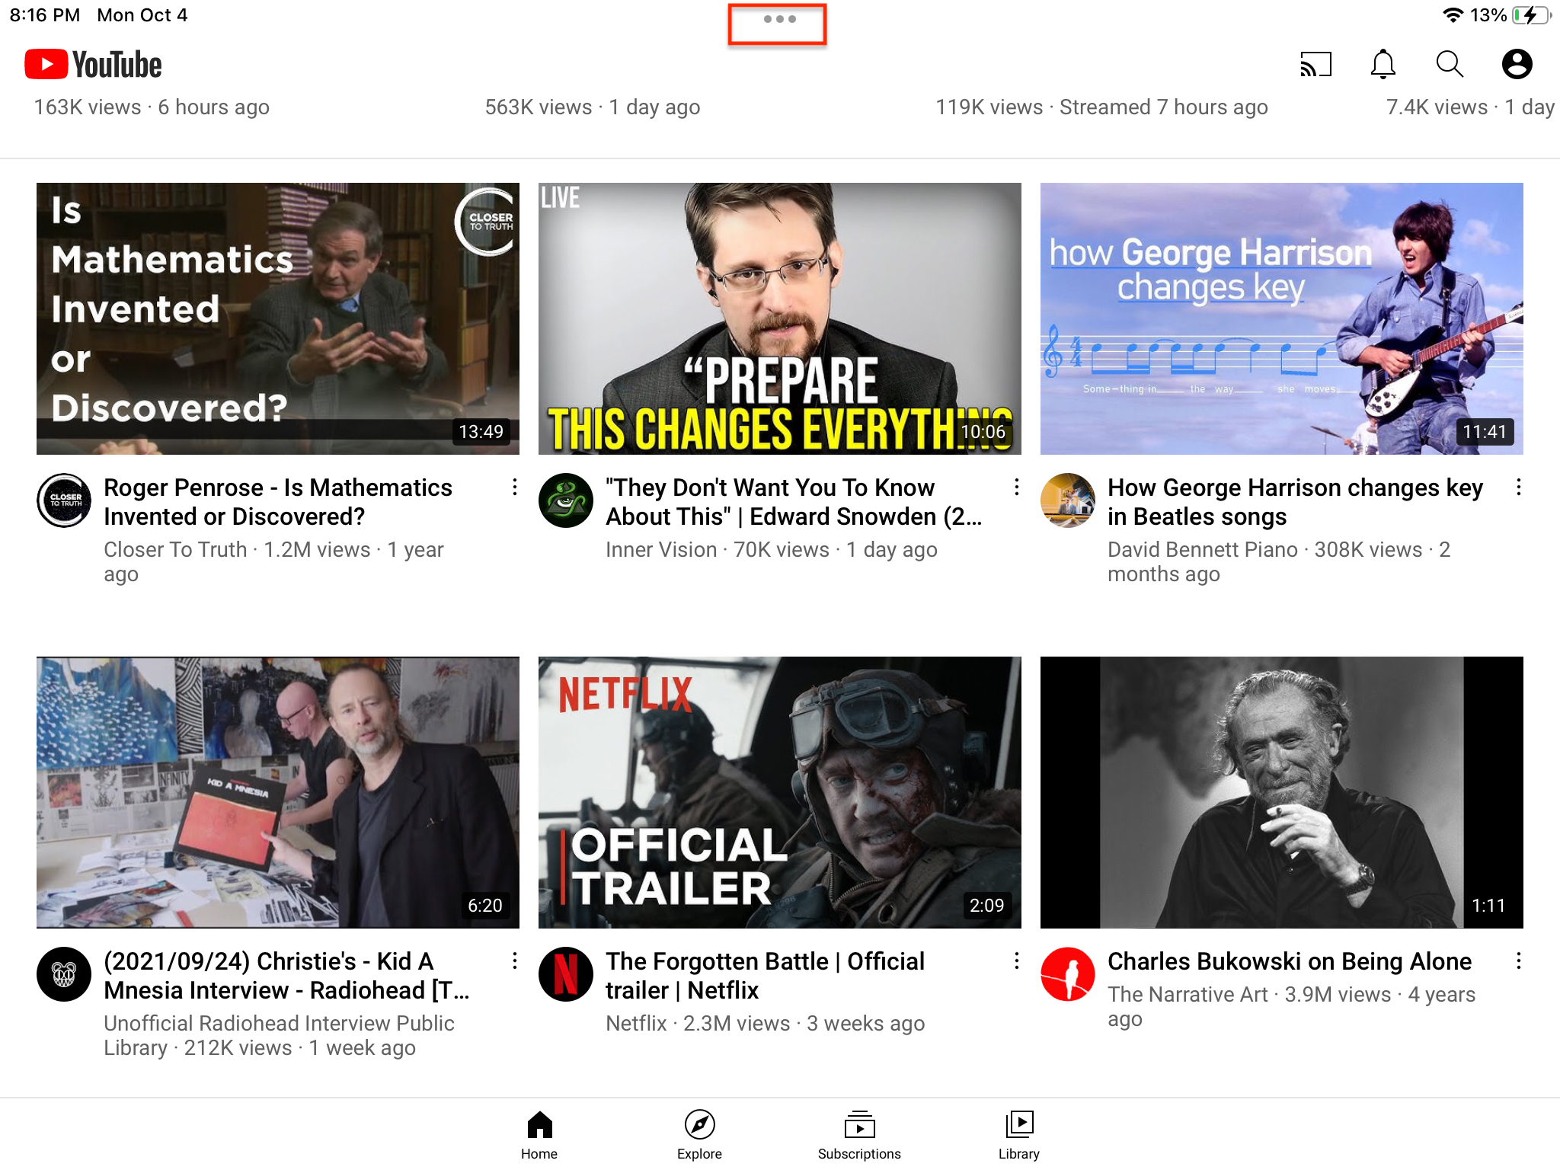Image resolution: width=1560 pixels, height=1170 pixels.
Task: Select '563K views · 1 day ago' text
Action: 593,107
